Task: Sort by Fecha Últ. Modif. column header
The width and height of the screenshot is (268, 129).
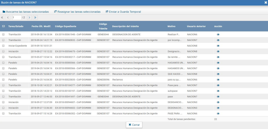Action: click(x=41, y=26)
